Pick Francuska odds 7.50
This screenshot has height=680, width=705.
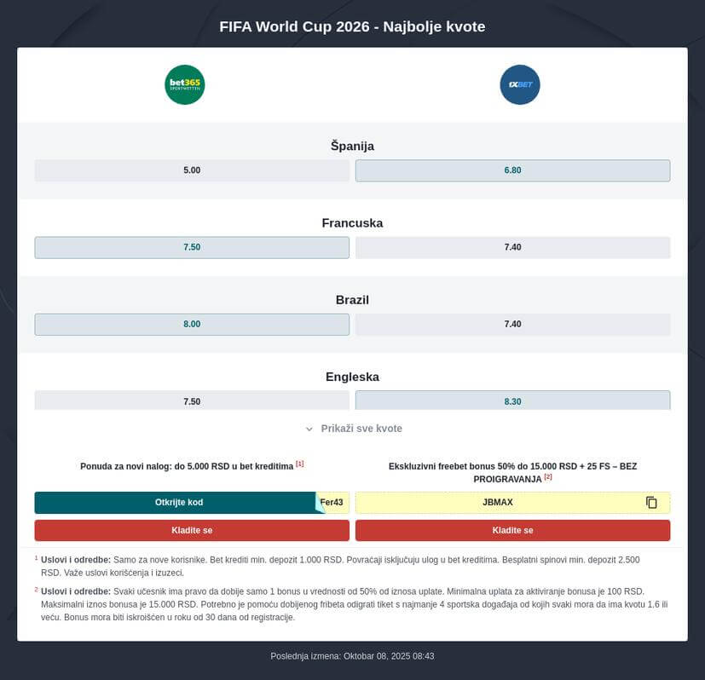coord(192,247)
